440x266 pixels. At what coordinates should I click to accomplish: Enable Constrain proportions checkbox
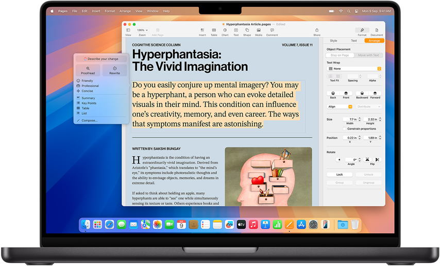pyautogui.click(x=345, y=129)
